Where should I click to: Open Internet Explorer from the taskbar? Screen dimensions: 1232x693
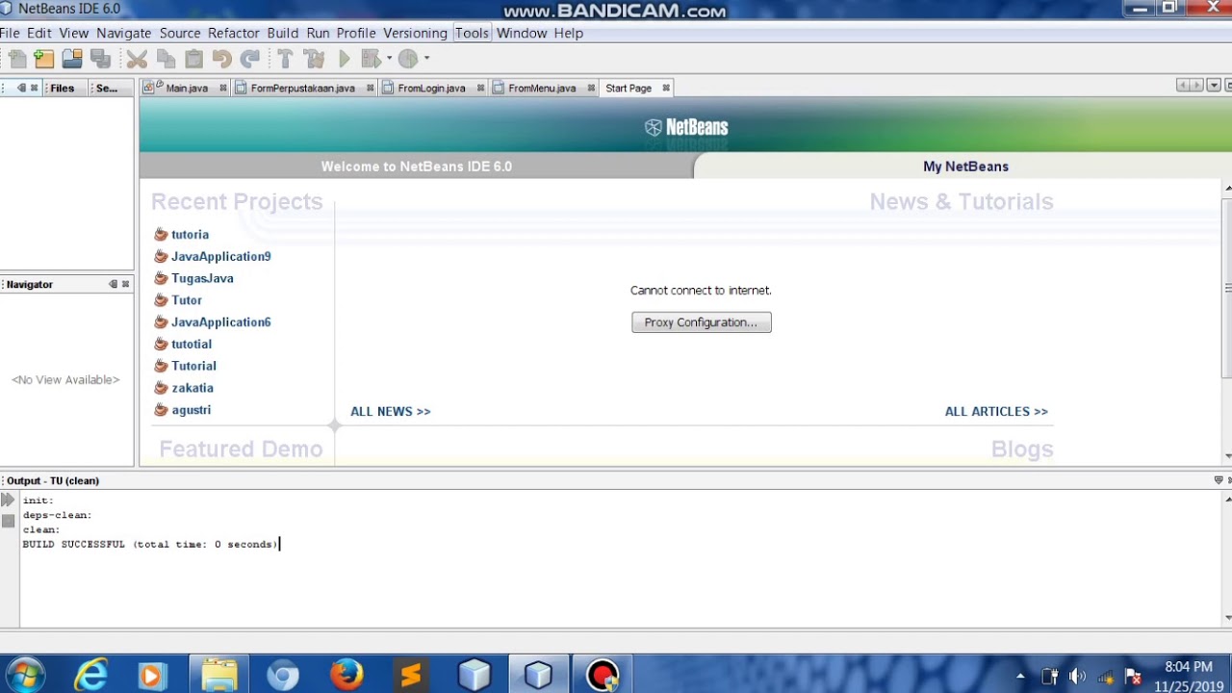[x=91, y=676]
